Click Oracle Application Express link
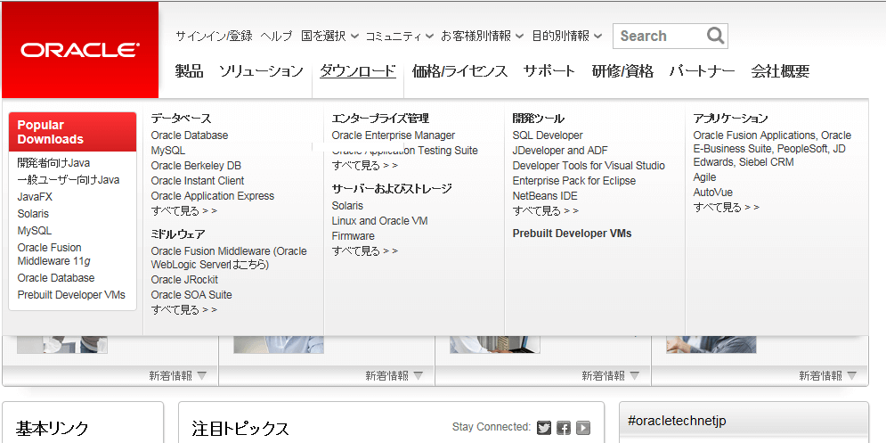The height and width of the screenshot is (443, 886). coord(213,196)
